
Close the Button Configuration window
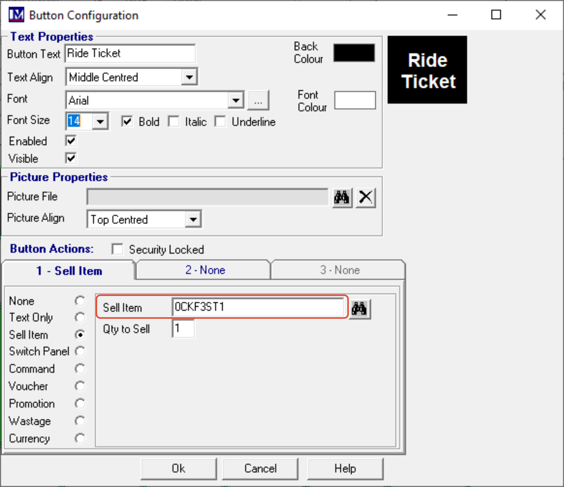tap(541, 15)
